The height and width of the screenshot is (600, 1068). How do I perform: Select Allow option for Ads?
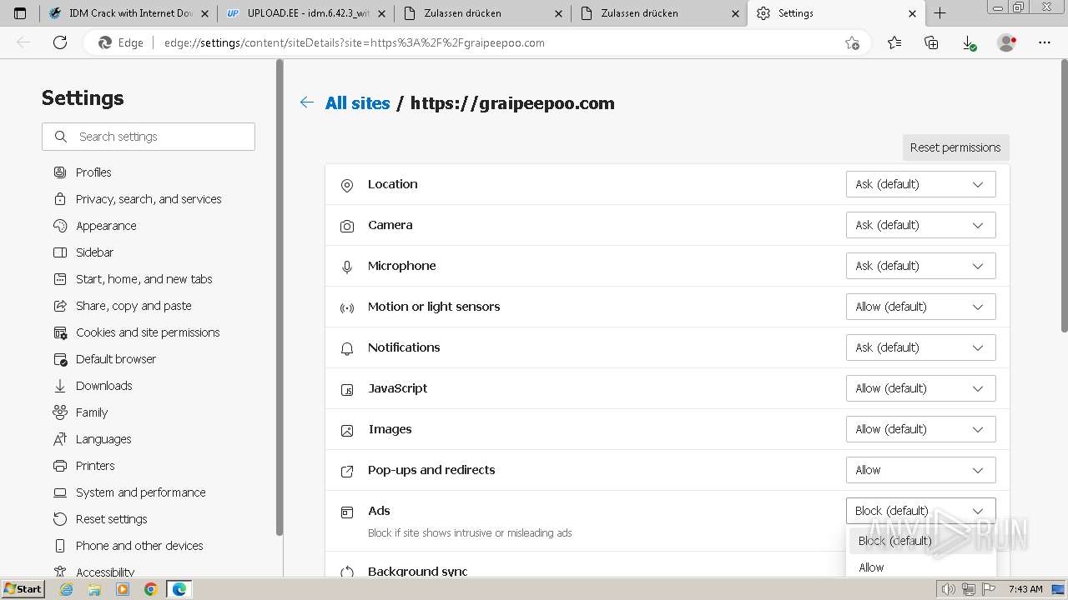[x=922, y=567]
